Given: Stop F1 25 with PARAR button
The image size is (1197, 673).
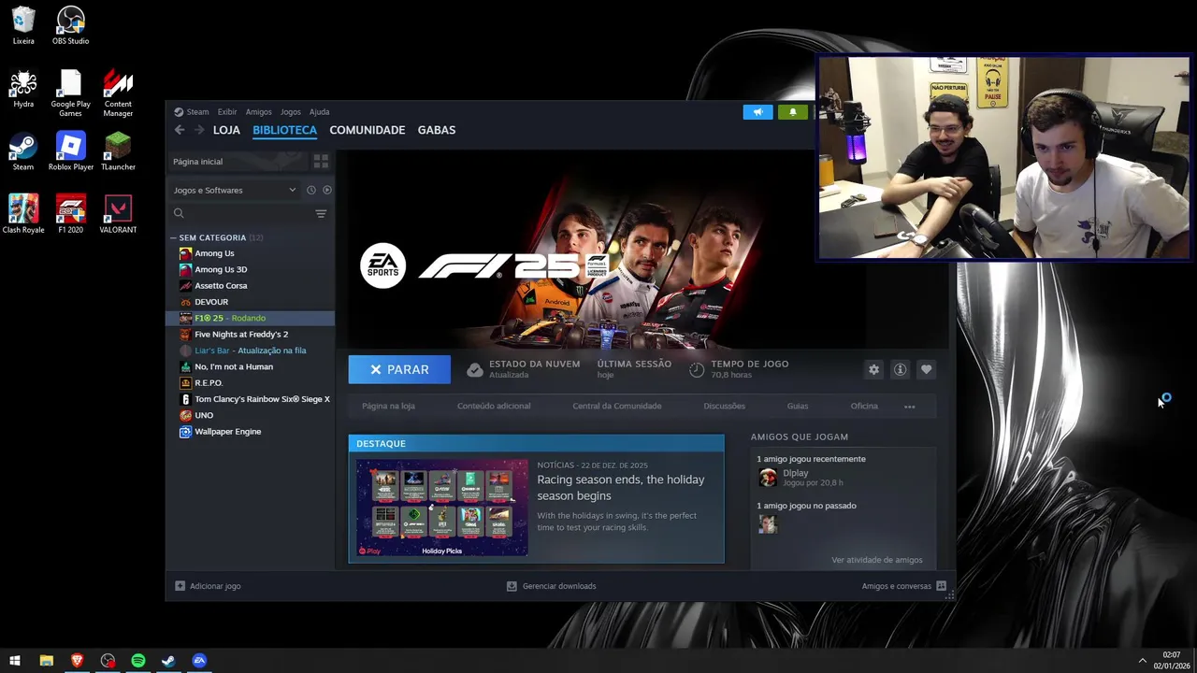Looking at the screenshot, I should [x=399, y=369].
